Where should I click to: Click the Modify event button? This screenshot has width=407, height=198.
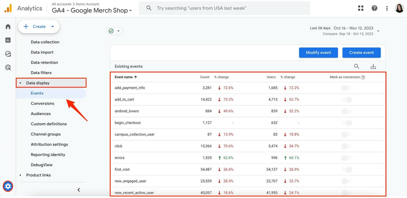click(x=318, y=52)
